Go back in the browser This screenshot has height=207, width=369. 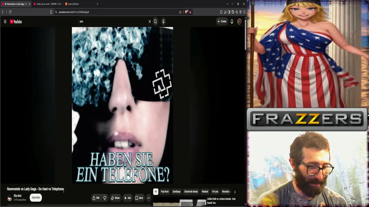3,12
